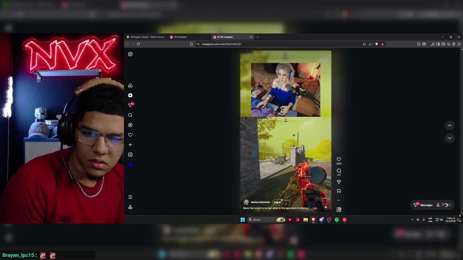The image size is (463, 260).
Task: Open Spotify from the taskbar
Action: [337, 220]
